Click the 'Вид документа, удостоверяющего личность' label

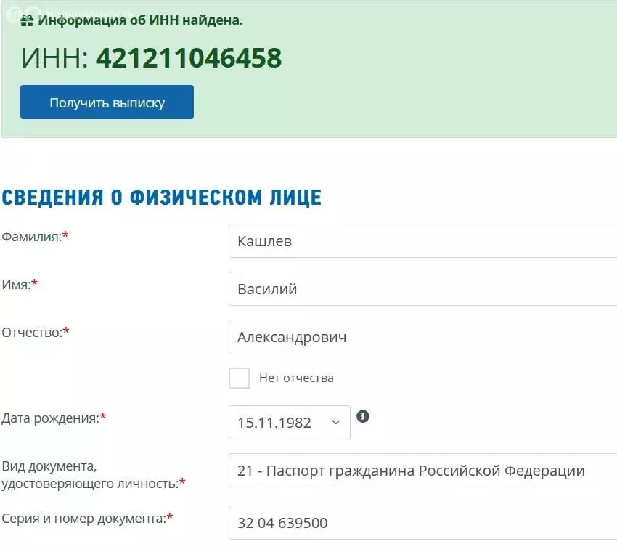pyautogui.click(x=93, y=475)
